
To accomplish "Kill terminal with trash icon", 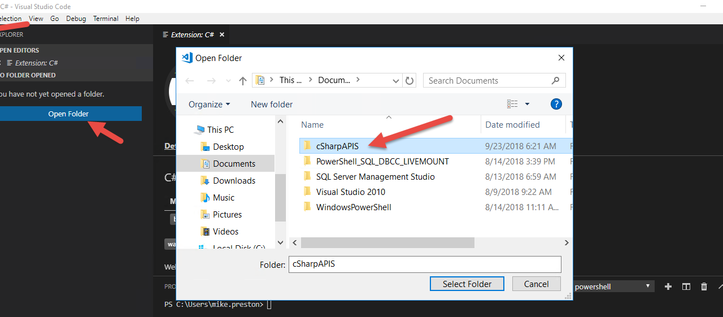I will (x=704, y=286).
